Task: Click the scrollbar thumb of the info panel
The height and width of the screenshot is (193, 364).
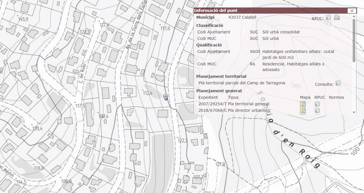Action: coord(354,40)
